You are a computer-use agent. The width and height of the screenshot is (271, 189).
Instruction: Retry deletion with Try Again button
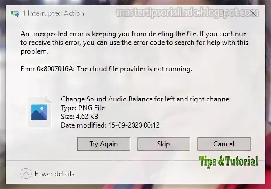tap(104, 144)
